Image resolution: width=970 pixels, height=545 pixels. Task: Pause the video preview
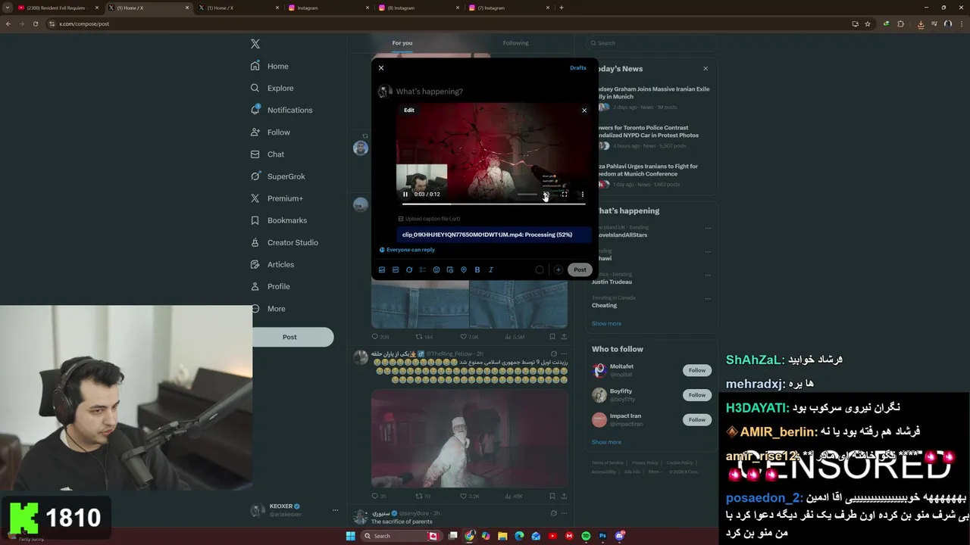(405, 195)
